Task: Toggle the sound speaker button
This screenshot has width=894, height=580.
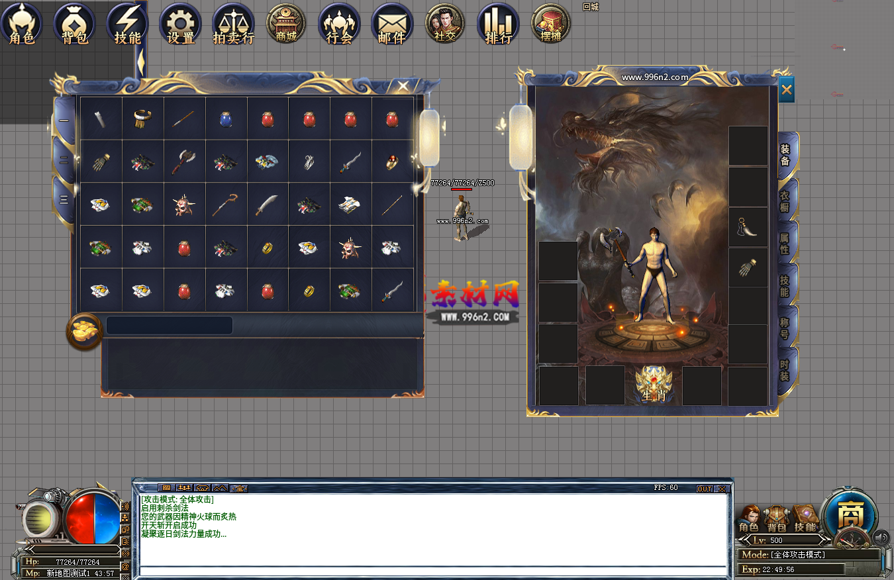Action: click(881, 537)
